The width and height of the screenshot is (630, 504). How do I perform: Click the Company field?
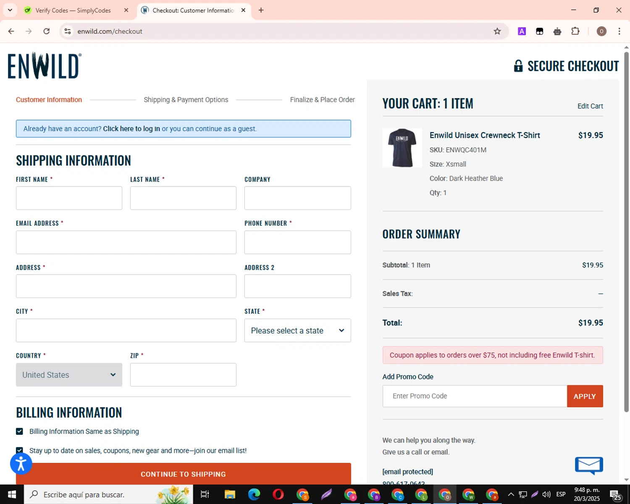[297, 198]
